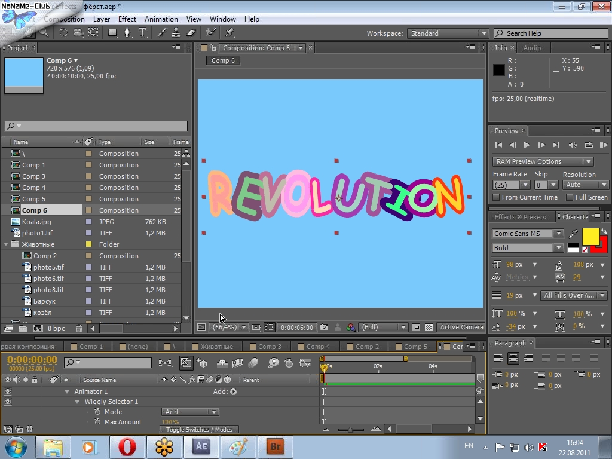The height and width of the screenshot is (459, 612).
Task: Select the Horizontal Type tool
Action: [x=143, y=33]
